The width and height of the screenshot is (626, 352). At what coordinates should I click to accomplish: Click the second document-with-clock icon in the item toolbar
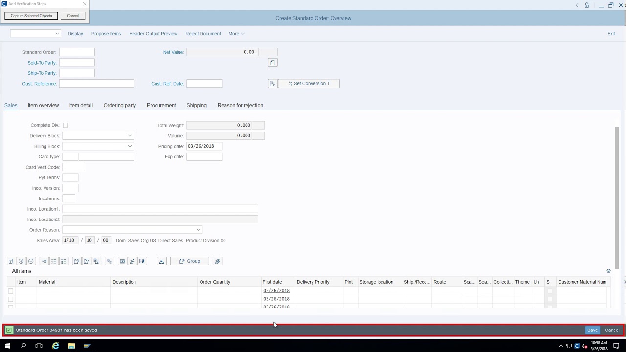(x=86, y=261)
